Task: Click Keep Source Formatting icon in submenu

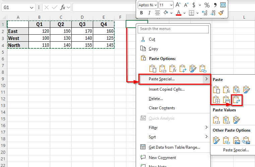Action: click(247, 89)
